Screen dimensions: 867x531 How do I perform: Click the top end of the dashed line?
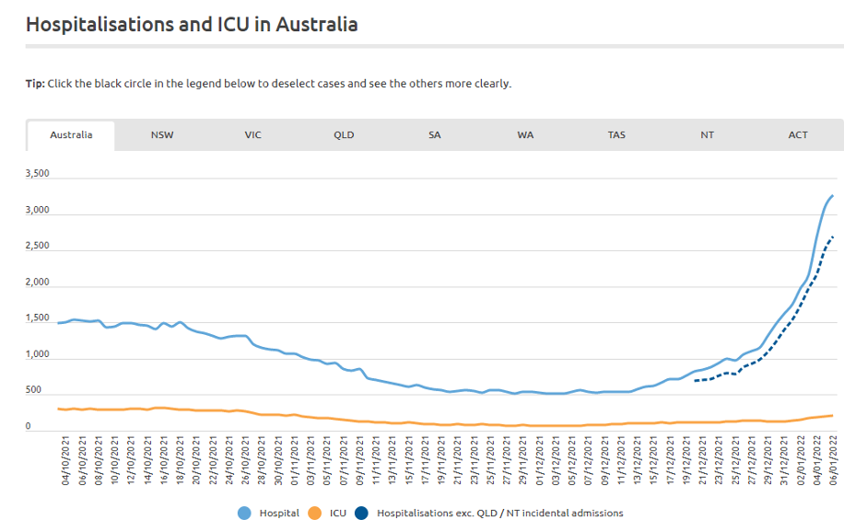(832, 237)
